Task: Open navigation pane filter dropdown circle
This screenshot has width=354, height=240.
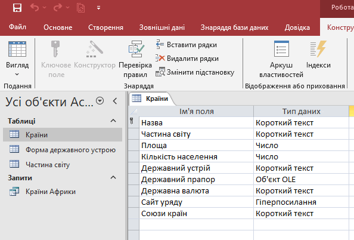Action: pyautogui.click(x=100, y=101)
